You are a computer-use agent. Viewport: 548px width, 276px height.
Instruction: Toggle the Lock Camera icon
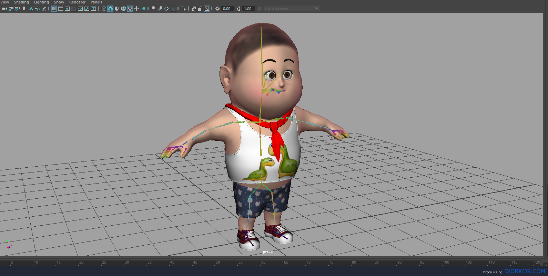[11, 9]
